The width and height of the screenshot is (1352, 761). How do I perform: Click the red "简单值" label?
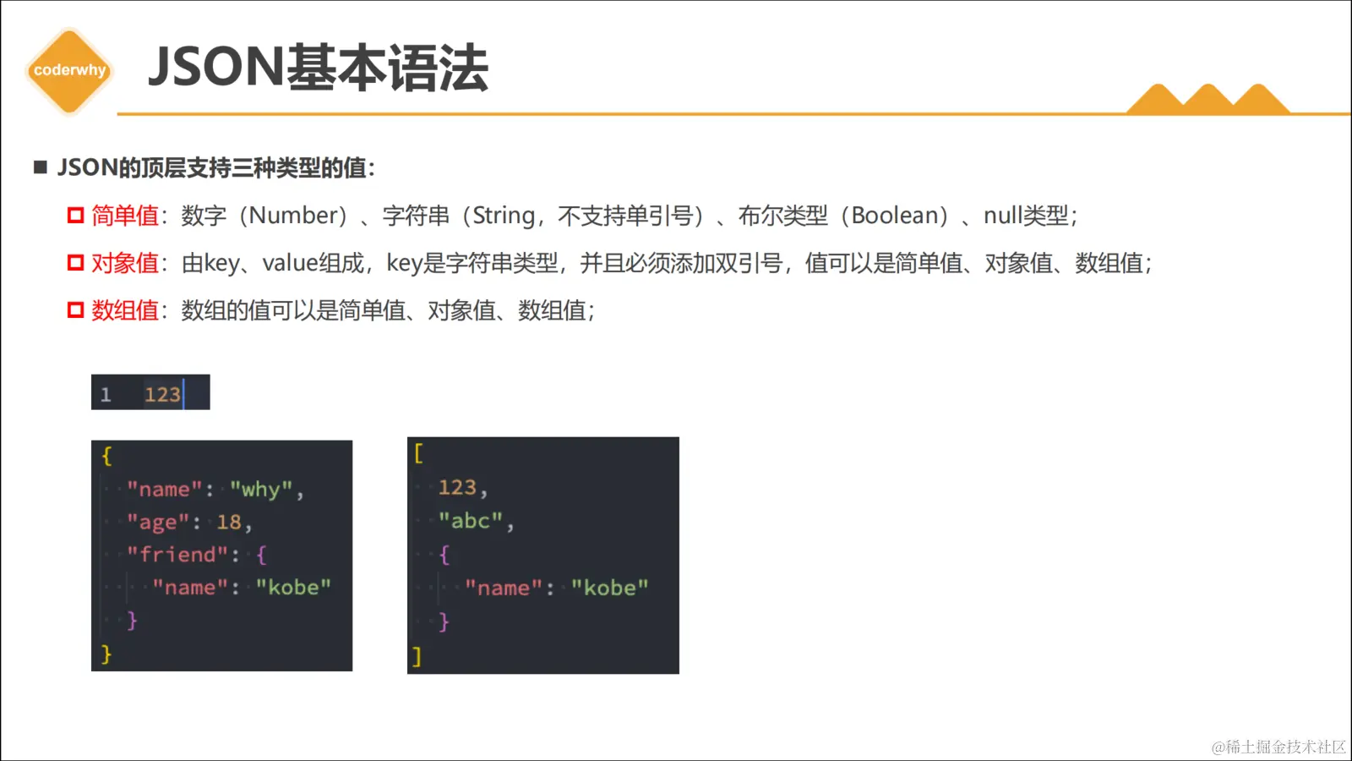[x=125, y=216]
